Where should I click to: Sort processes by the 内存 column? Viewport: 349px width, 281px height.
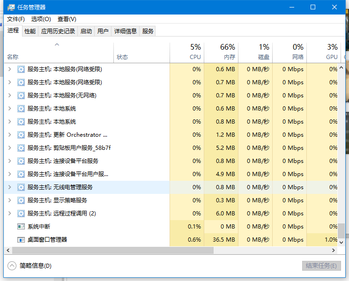tap(221, 52)
